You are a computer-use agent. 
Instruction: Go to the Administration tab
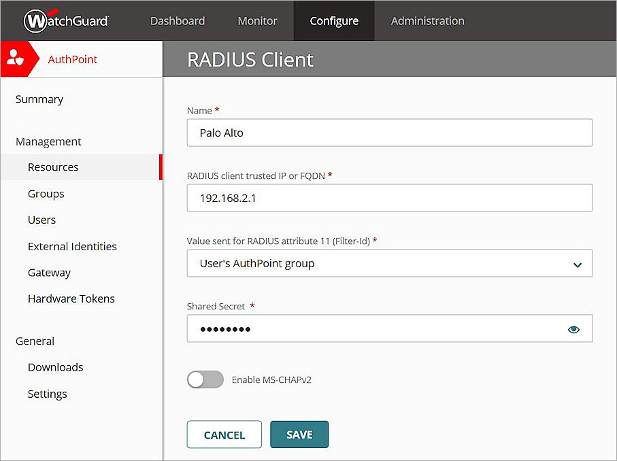[x=427, y=20]
